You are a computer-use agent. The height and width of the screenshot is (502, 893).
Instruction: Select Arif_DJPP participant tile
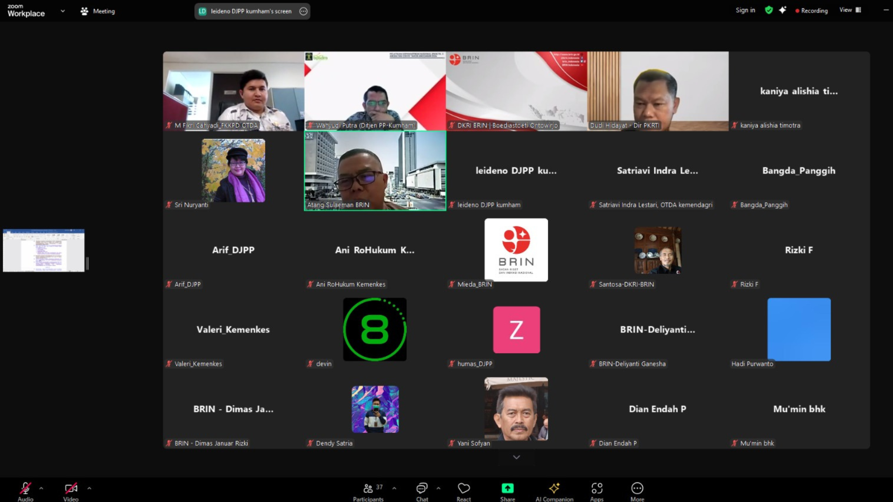pos(233,250)
